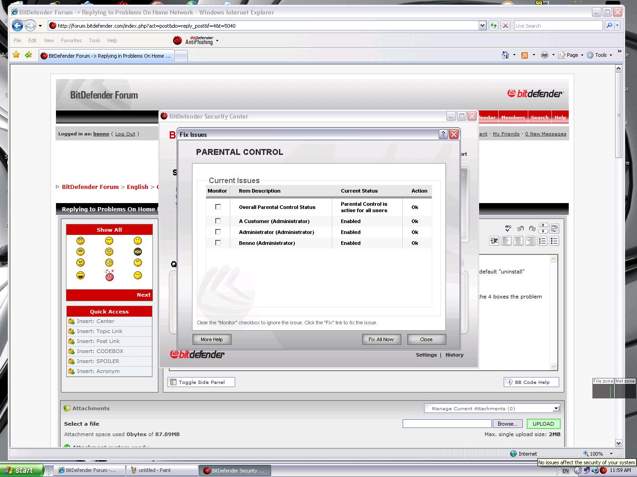
Task: Align text right in the post editor
Action: point(530,241)
